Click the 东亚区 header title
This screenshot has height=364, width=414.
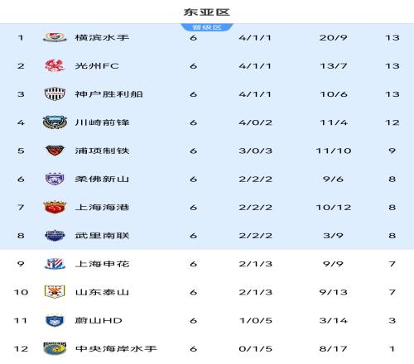click(207, 12)
